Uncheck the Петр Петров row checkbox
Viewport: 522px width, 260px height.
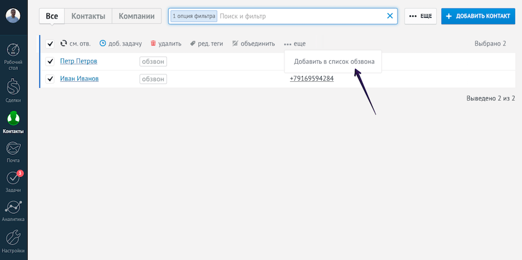coord(50,61)
